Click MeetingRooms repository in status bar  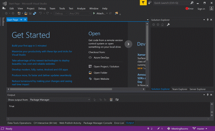(x=178, y=129)
